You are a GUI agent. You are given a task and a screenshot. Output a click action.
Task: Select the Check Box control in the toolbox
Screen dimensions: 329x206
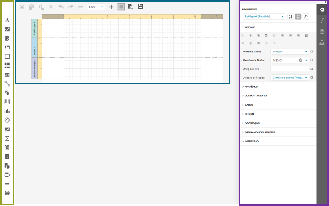[7, 29]
